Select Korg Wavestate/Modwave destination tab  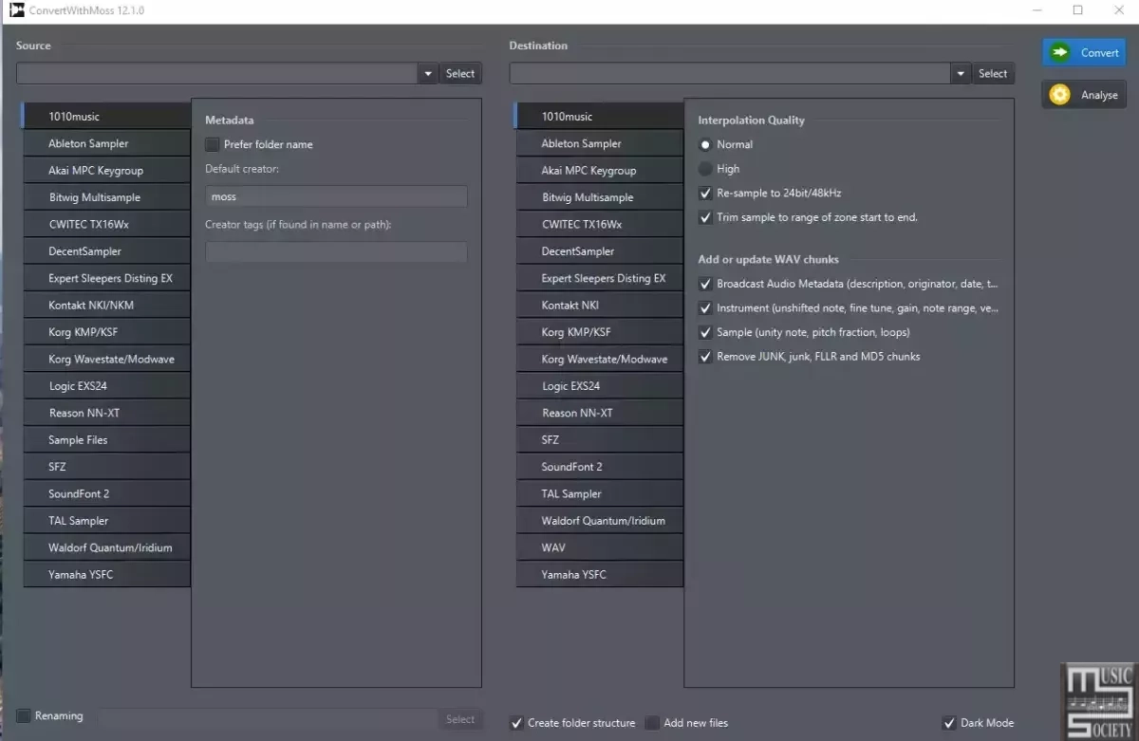point(600,359)
